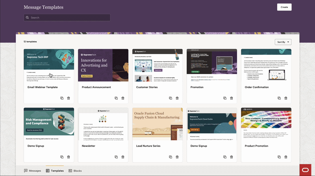
Task: Delete the Cloud Suite Demo Signup template
Action: (x=232, y=157)
